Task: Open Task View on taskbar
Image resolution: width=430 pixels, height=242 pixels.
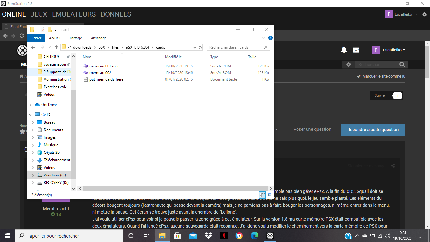Action: pyautogui.click(x=146, y=236)
